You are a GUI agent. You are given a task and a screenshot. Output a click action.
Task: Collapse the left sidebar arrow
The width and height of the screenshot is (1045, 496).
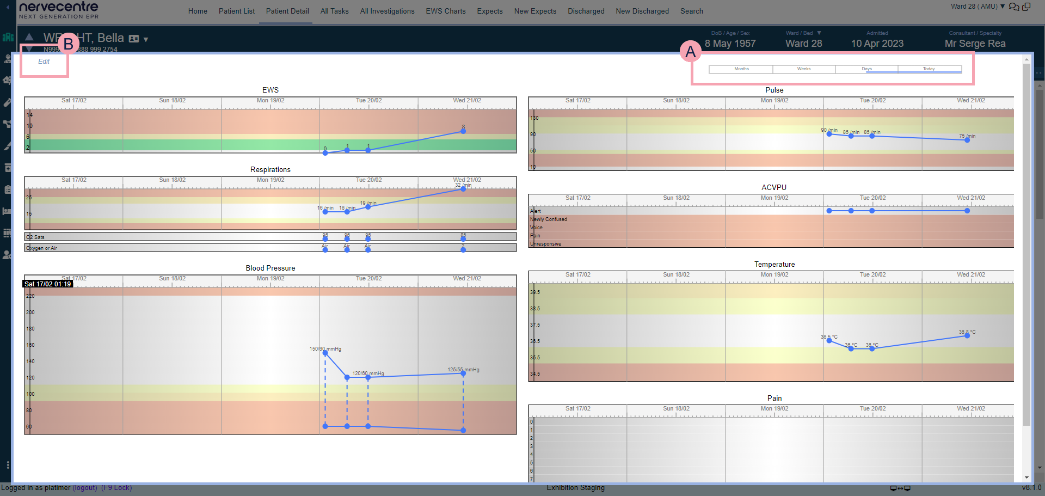pos(8,8)
